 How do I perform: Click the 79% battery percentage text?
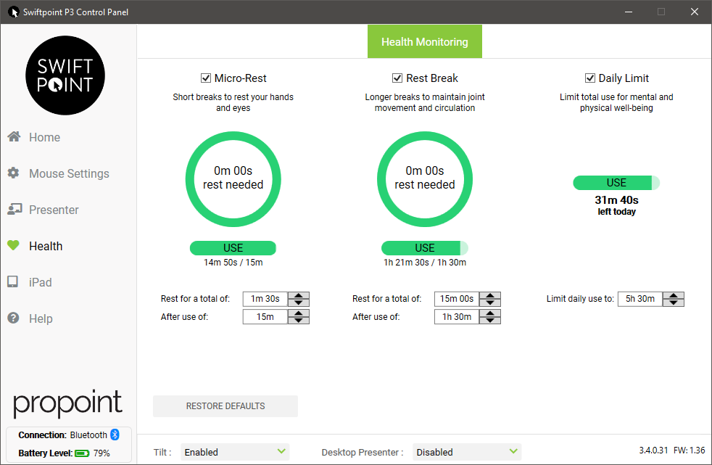tap(102, 453)
